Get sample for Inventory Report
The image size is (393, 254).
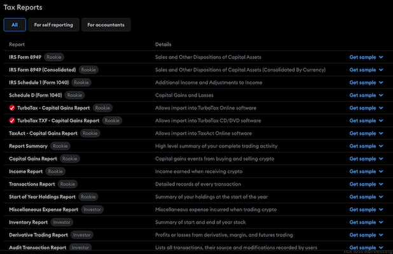pos(362,222)
